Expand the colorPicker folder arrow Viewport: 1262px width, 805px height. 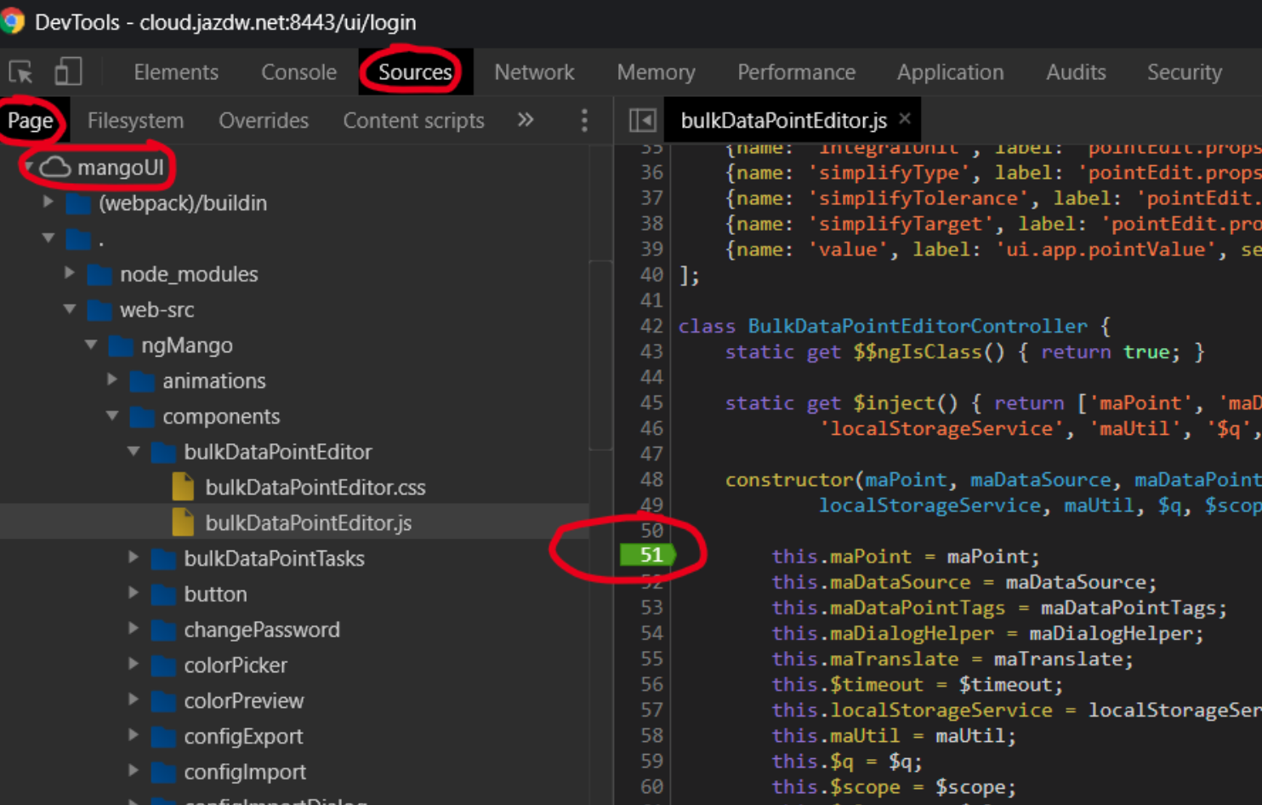(x=134, y=665)
